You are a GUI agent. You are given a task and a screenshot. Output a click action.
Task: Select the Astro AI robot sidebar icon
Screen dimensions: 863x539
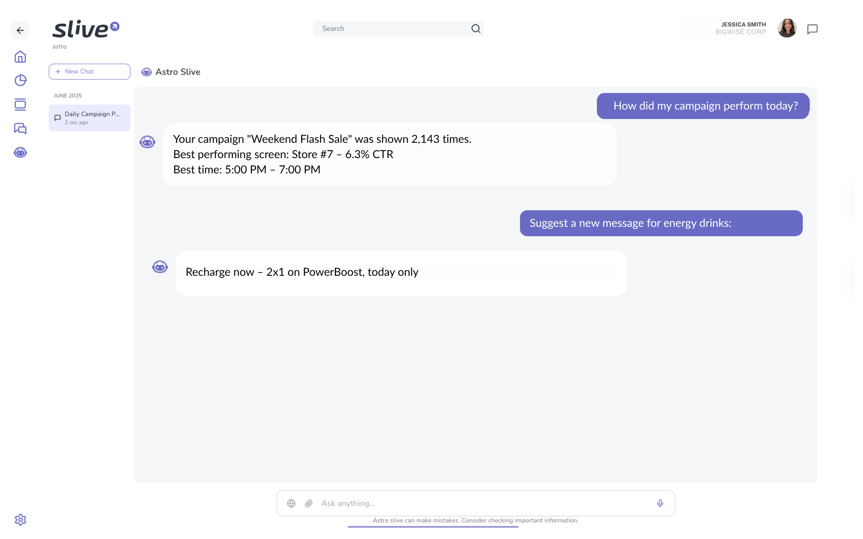(20, 153)
